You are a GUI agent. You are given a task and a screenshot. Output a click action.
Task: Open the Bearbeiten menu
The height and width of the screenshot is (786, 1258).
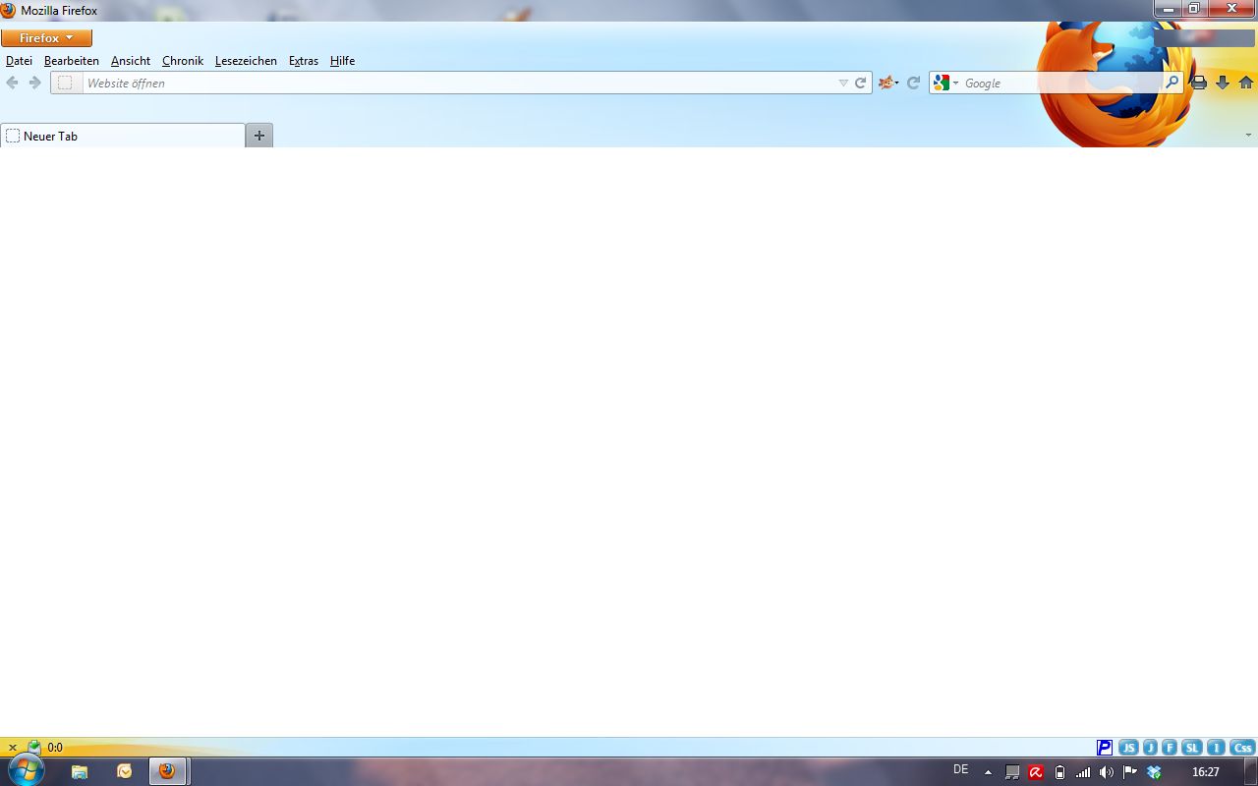[x=72, y=61]
